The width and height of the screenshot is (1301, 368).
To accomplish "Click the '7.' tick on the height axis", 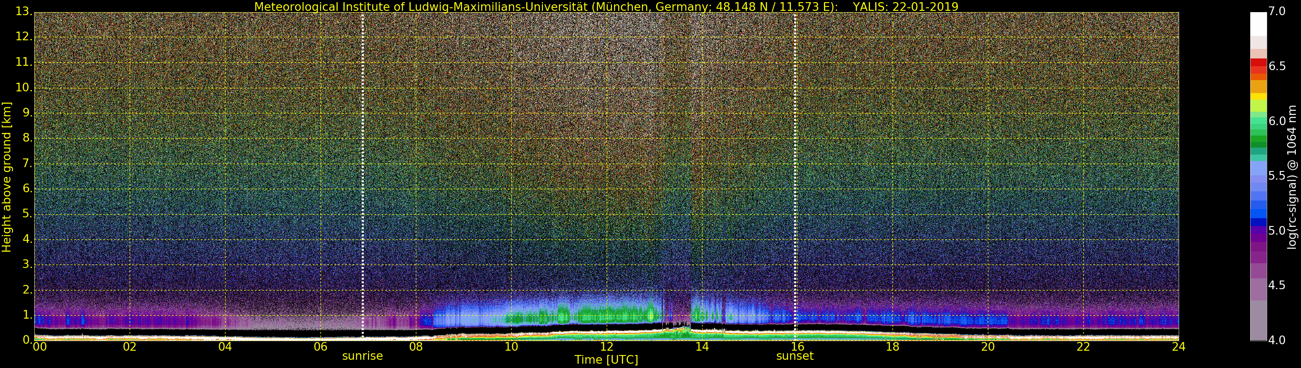I will click(x=27, y=163).
